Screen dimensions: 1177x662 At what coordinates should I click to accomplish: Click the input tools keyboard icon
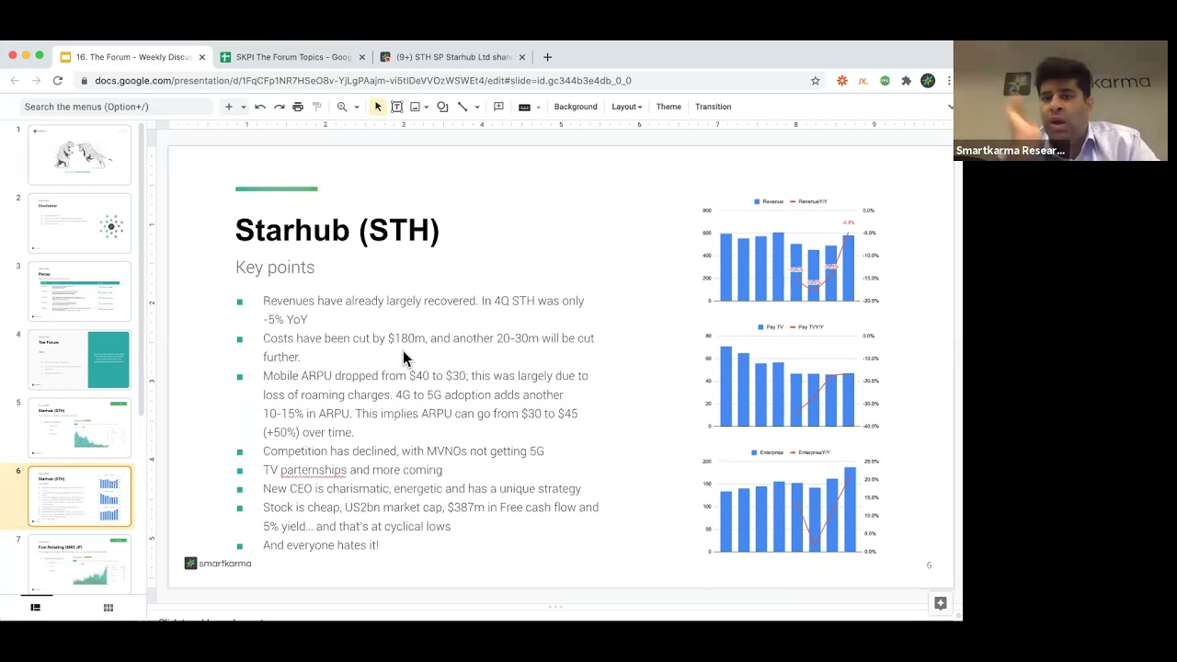point(524,107)
